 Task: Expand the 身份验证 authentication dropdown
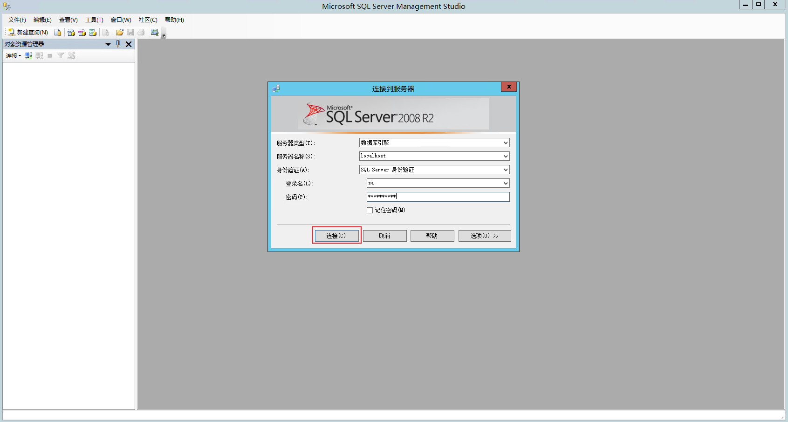[x=506, y=170]
